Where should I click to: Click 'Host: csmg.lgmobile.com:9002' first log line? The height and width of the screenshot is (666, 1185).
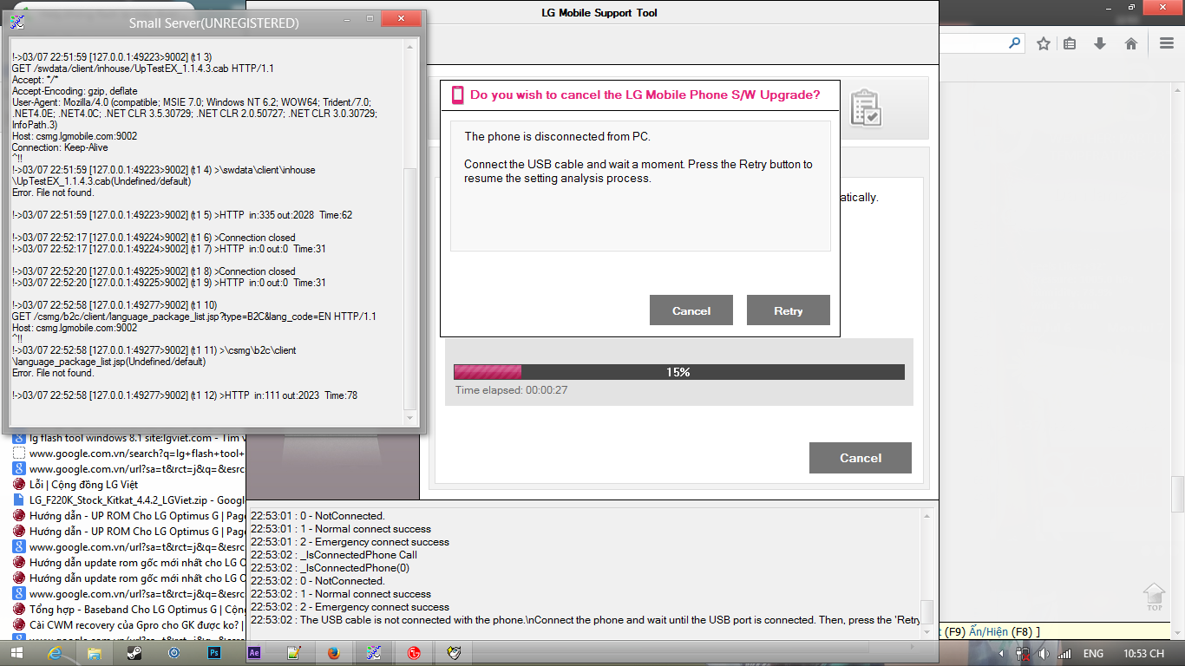click(x=75, y=136)
